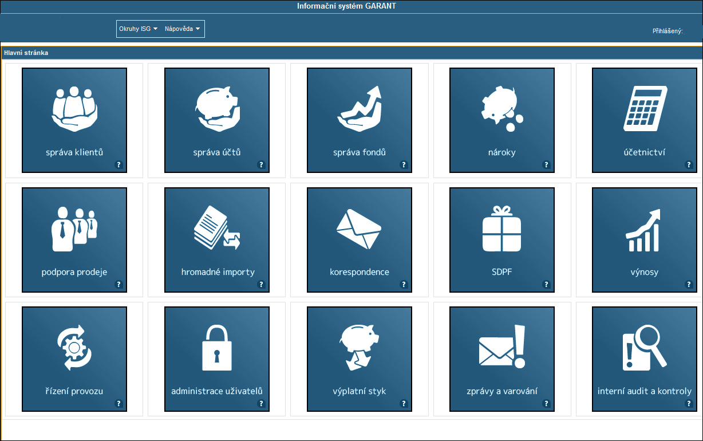Viewport: 703px width, 441px height.
Task: Open the SDPF gift tile
Action: coord(501,239)
